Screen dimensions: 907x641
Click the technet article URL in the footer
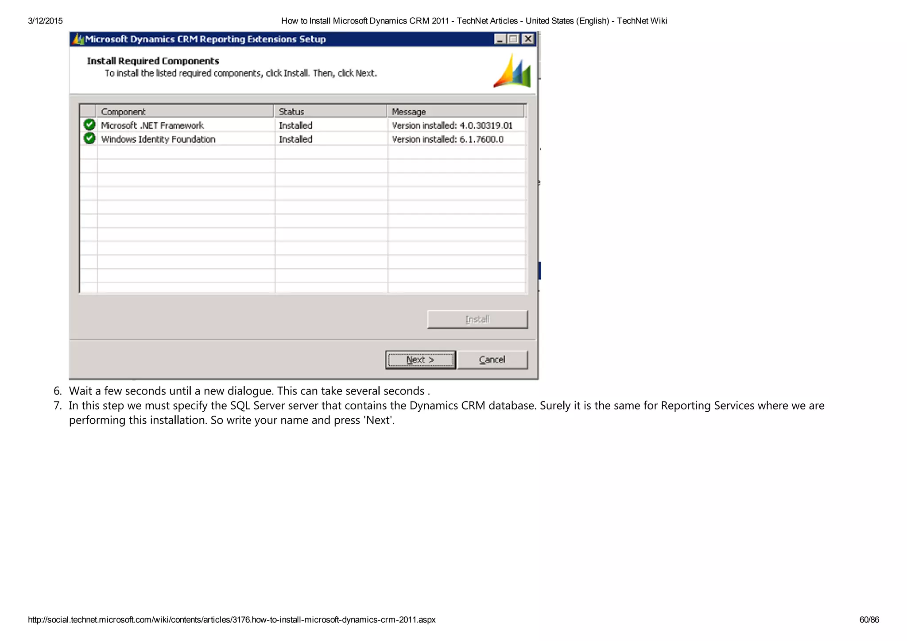pyautogui.click(x=232, y=620)
